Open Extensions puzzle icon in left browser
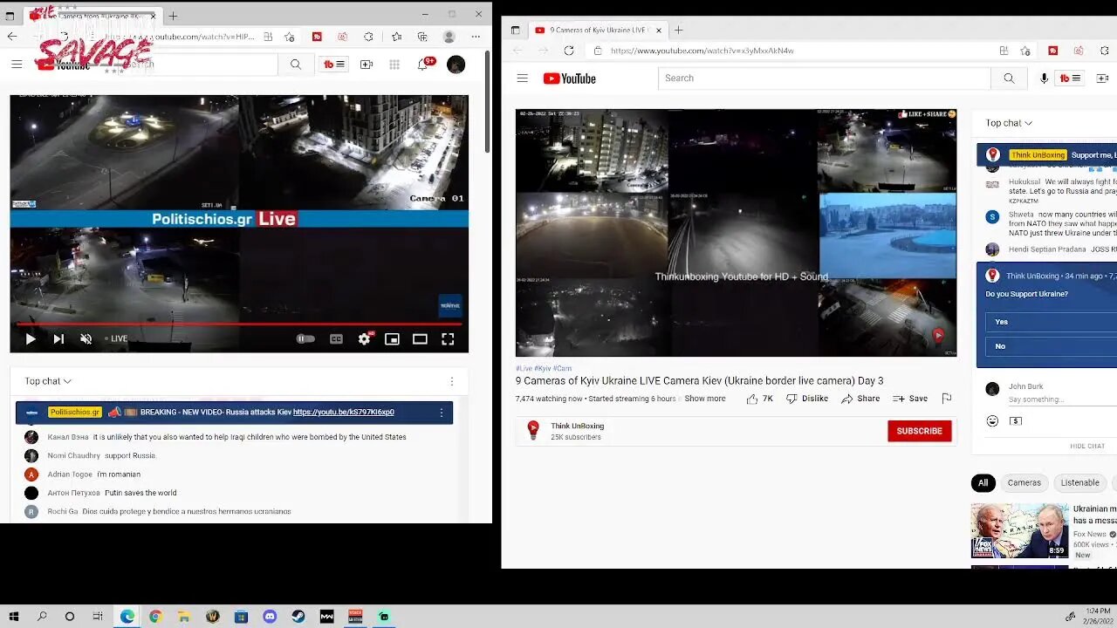1117x628 pixels. [x=368, y=37]
